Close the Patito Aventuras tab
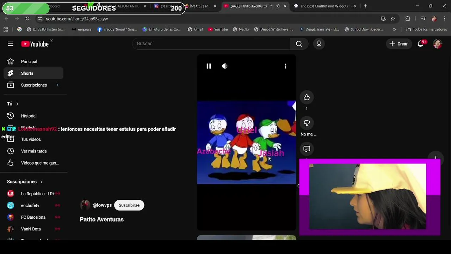This screenshot has width=451, height=254. 285,6
